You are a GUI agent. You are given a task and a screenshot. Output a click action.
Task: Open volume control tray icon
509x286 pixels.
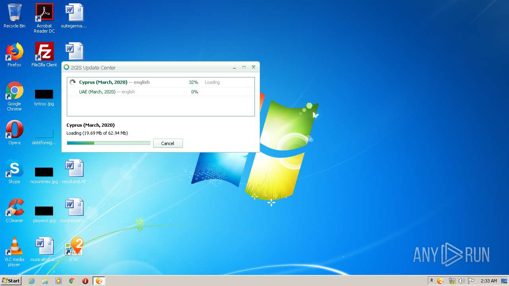click(x=461, y=281)
